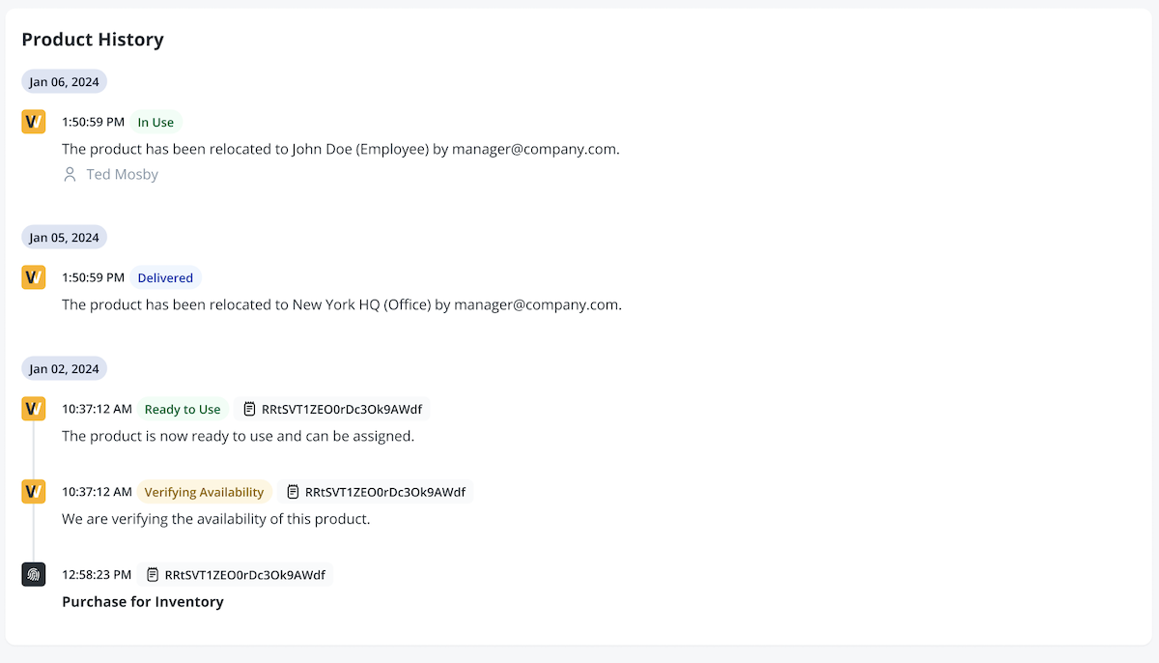Screen dimensions: 1159x663
Task: Click the orange W event icon beside In Use
Action: click(x=33, y=122)
